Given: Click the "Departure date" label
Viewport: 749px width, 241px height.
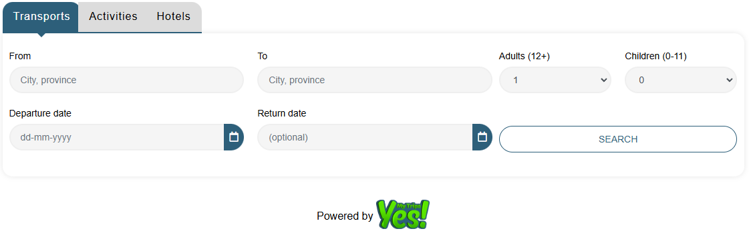Looking at the screenshot, I should (40, 113).
